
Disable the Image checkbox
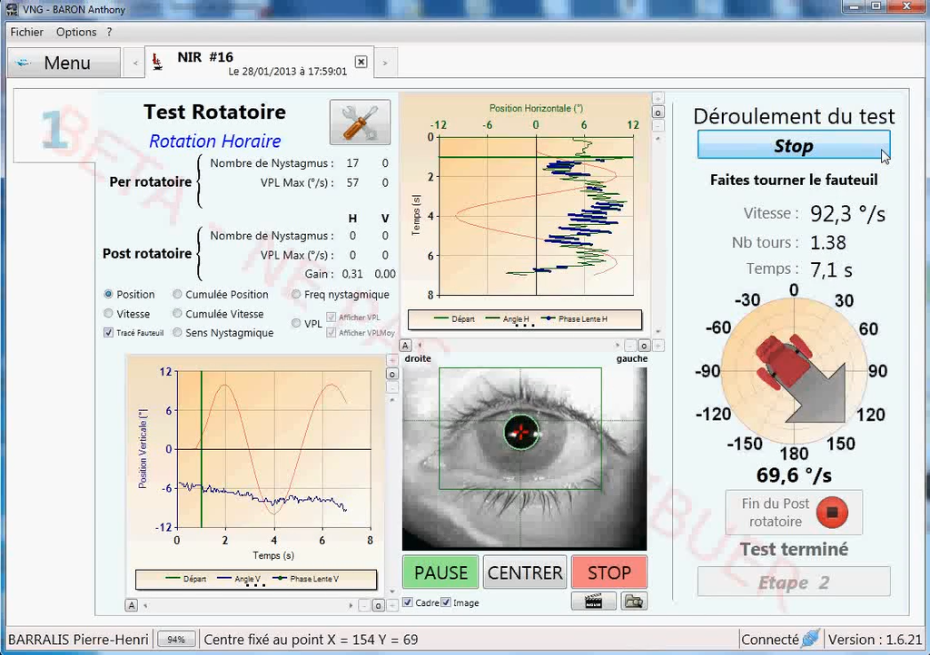click(x=446, y=602)
